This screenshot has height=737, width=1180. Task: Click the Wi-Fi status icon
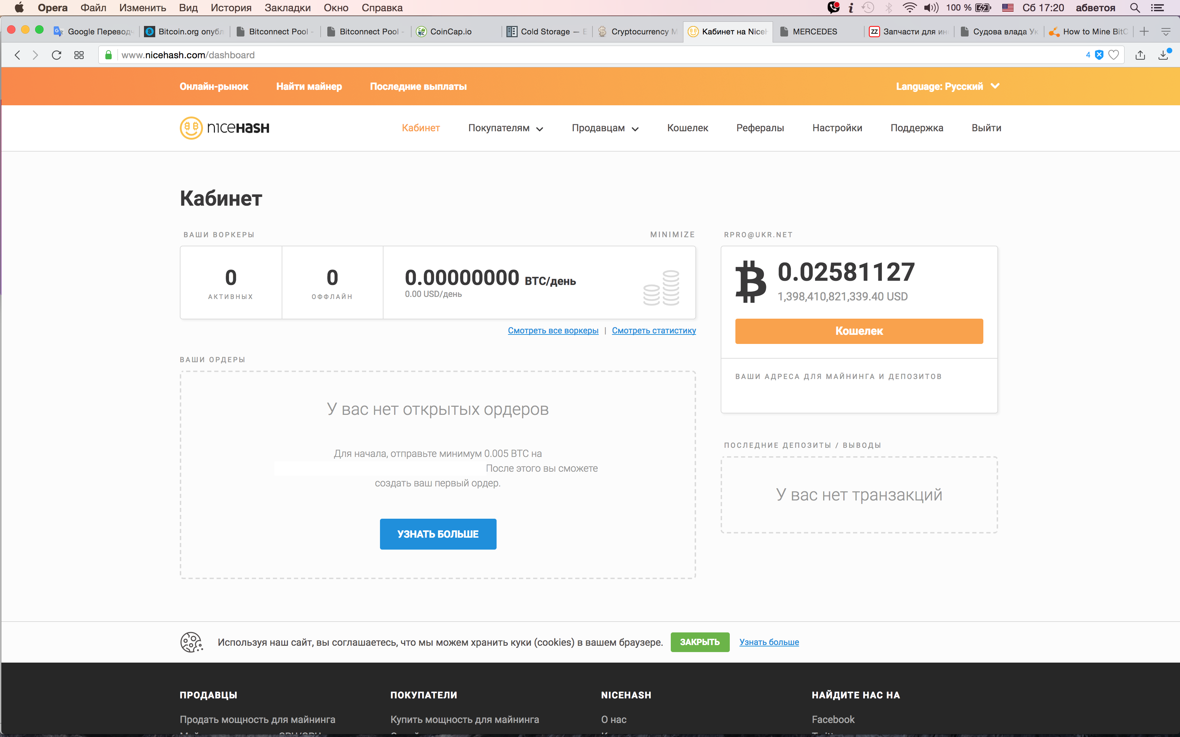click(x=909, y=8)
